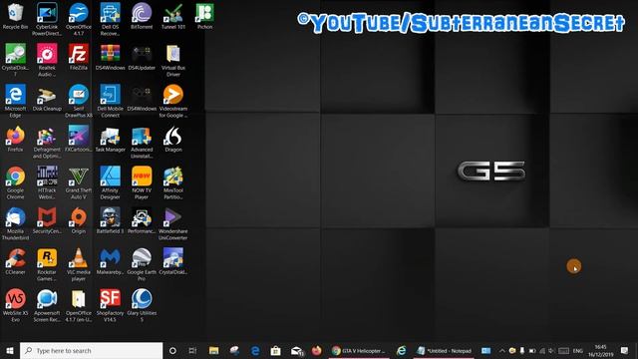638x359 pixels.
Task: Select the Advanced Uninstaller icon
Action: (x=142, y=142)
